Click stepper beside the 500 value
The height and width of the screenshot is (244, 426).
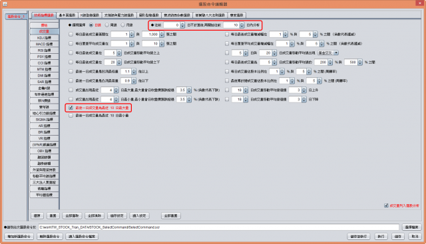(x=360, y=62)
